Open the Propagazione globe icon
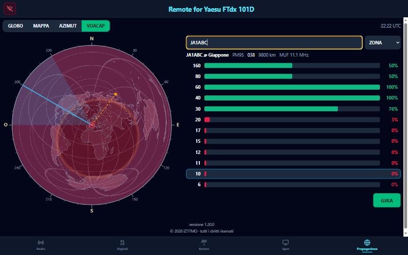 [x=367, y=243]
